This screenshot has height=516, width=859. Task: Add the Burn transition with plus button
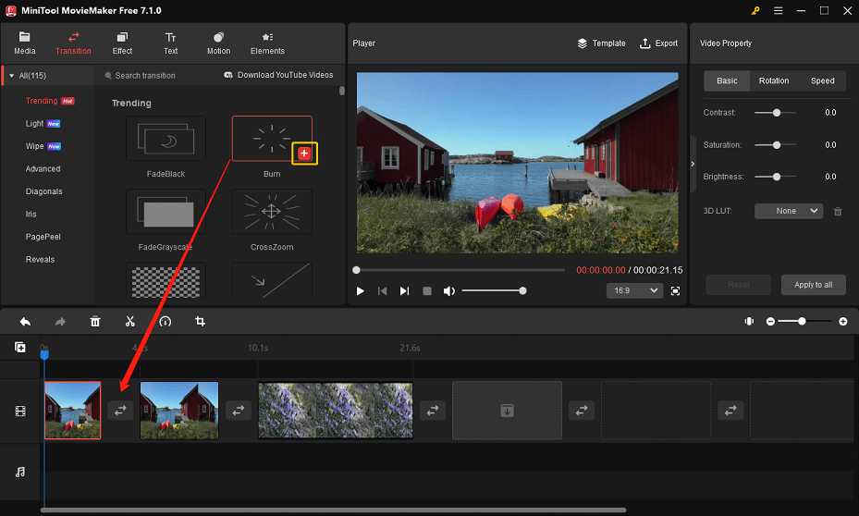point(304,154)
